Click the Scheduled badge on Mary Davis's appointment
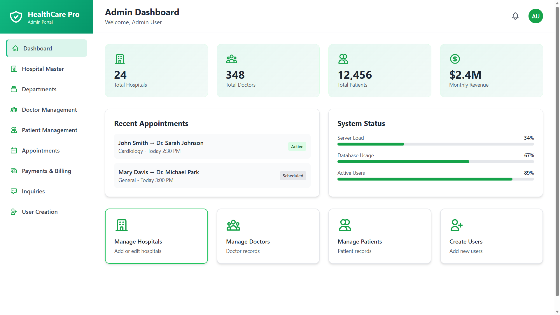This screenshot has width=560, height=315. (293, 176)
